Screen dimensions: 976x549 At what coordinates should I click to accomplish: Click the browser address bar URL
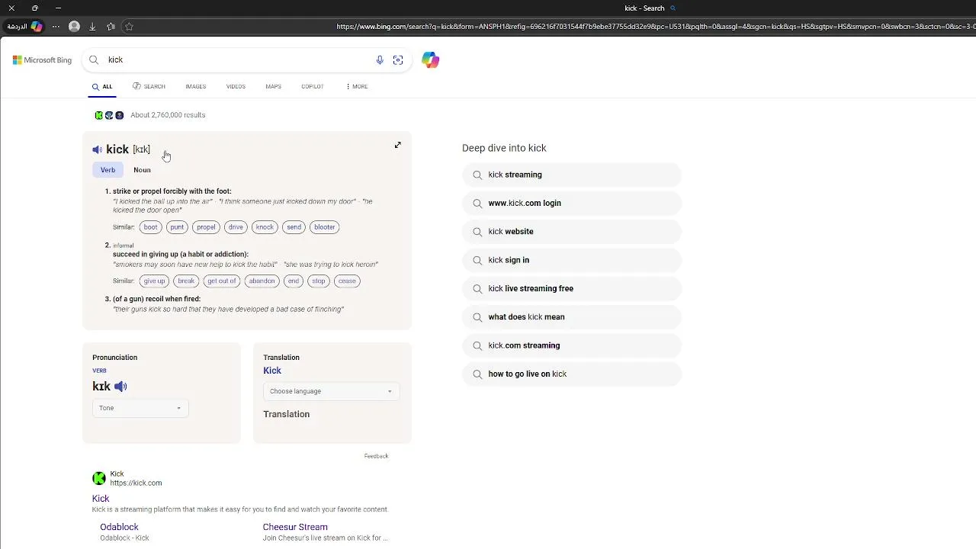654,27
